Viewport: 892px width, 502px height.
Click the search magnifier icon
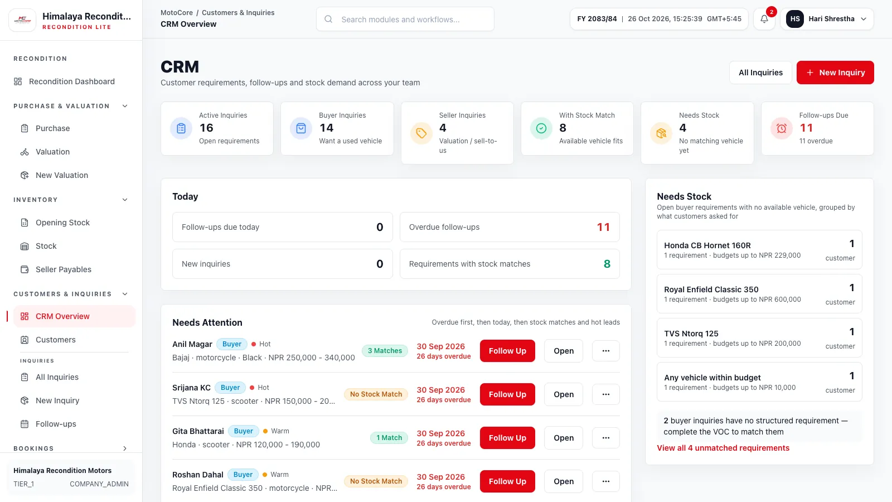tap(328, 19)
